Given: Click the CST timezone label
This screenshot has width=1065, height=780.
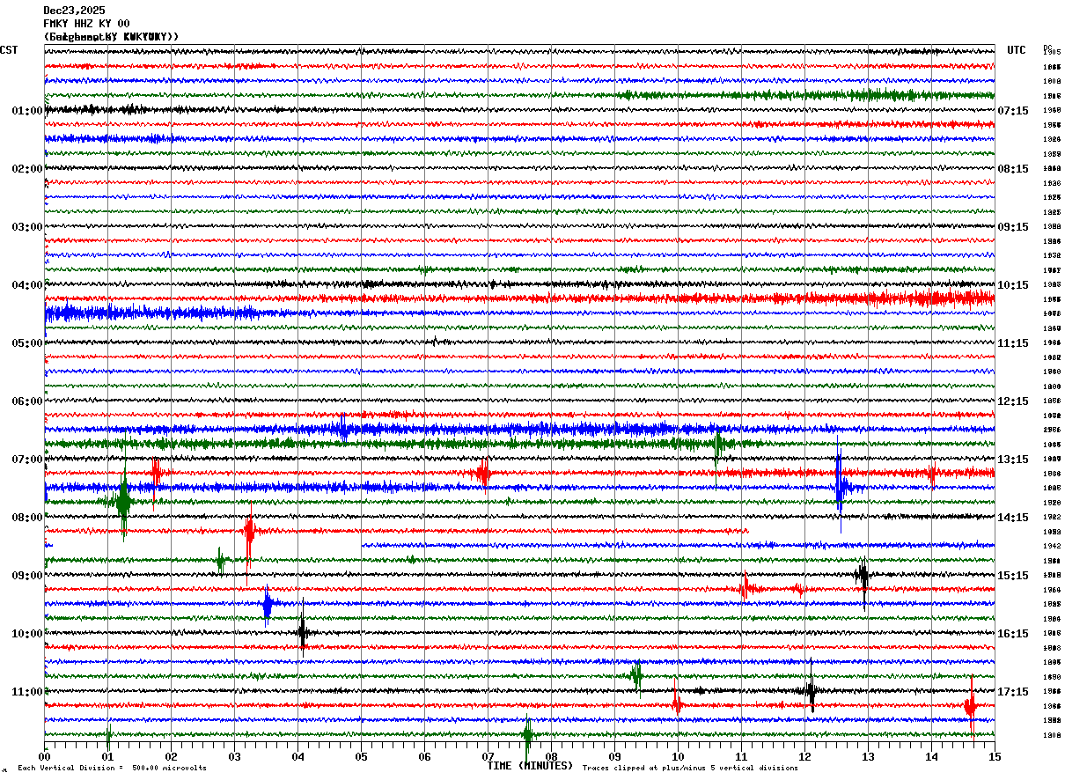Looking at the screenshot, I should coord(9,50).
